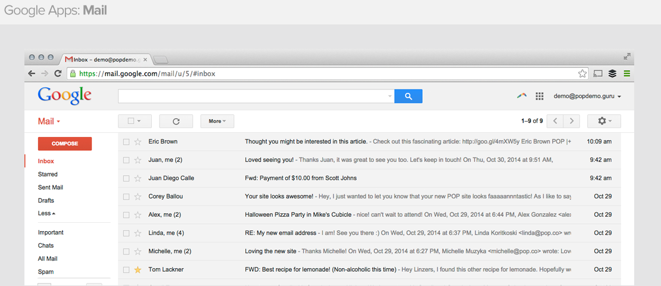The height and width of the screenshot is (286, 661).
Task: Go to older messages with right chevron
Action: (x=572, y=121)
